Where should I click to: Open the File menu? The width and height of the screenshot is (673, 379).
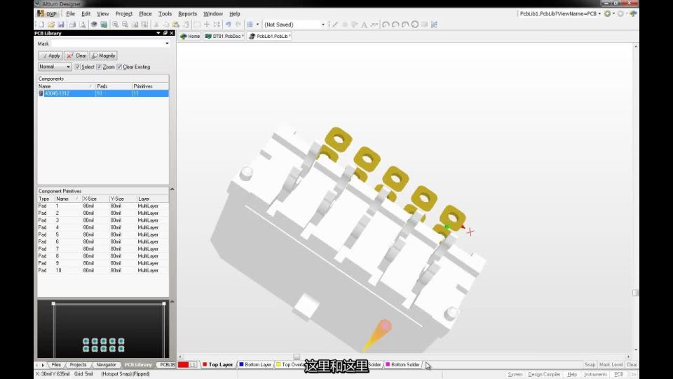click(70, 14)
